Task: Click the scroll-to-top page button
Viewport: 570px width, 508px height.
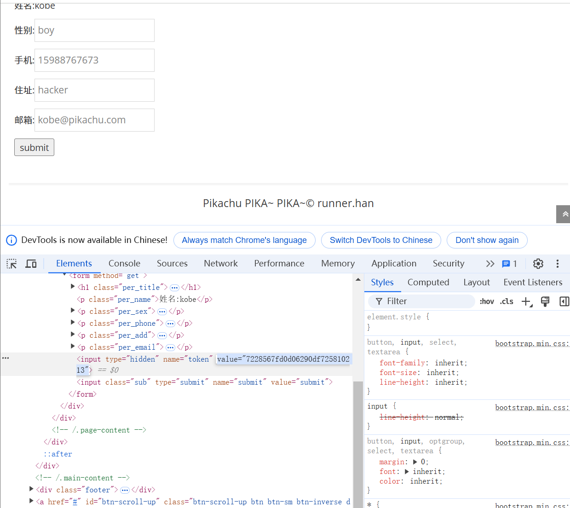Action: pyautogui.click(x=564, y=214)
